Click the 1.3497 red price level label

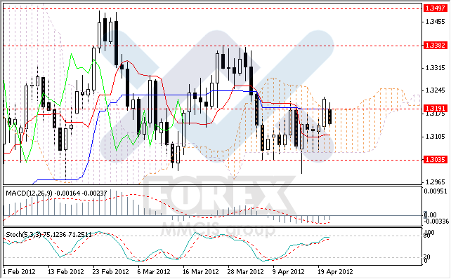[435, 8]
